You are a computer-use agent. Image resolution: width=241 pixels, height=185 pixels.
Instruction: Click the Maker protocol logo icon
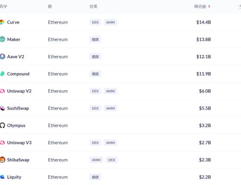point(2,39)
